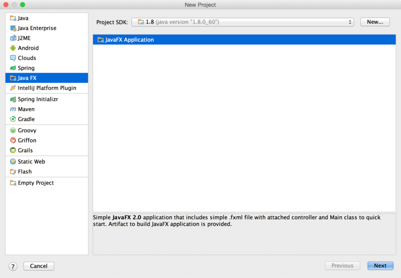Open the Gradle project type
Image resolution: width=401 pixels, height=278 pixels.
click(x=13, y=119)
